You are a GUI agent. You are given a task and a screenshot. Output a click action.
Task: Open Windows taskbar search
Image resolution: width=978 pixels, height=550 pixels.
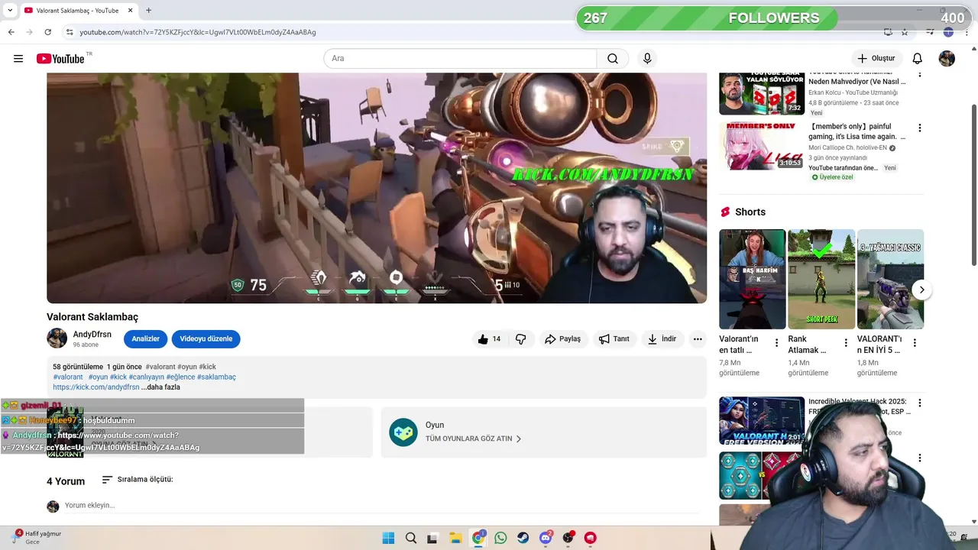coord(411,538)
